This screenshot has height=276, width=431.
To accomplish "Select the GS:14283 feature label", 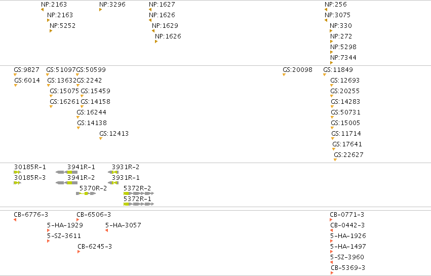I will point(345,102).
